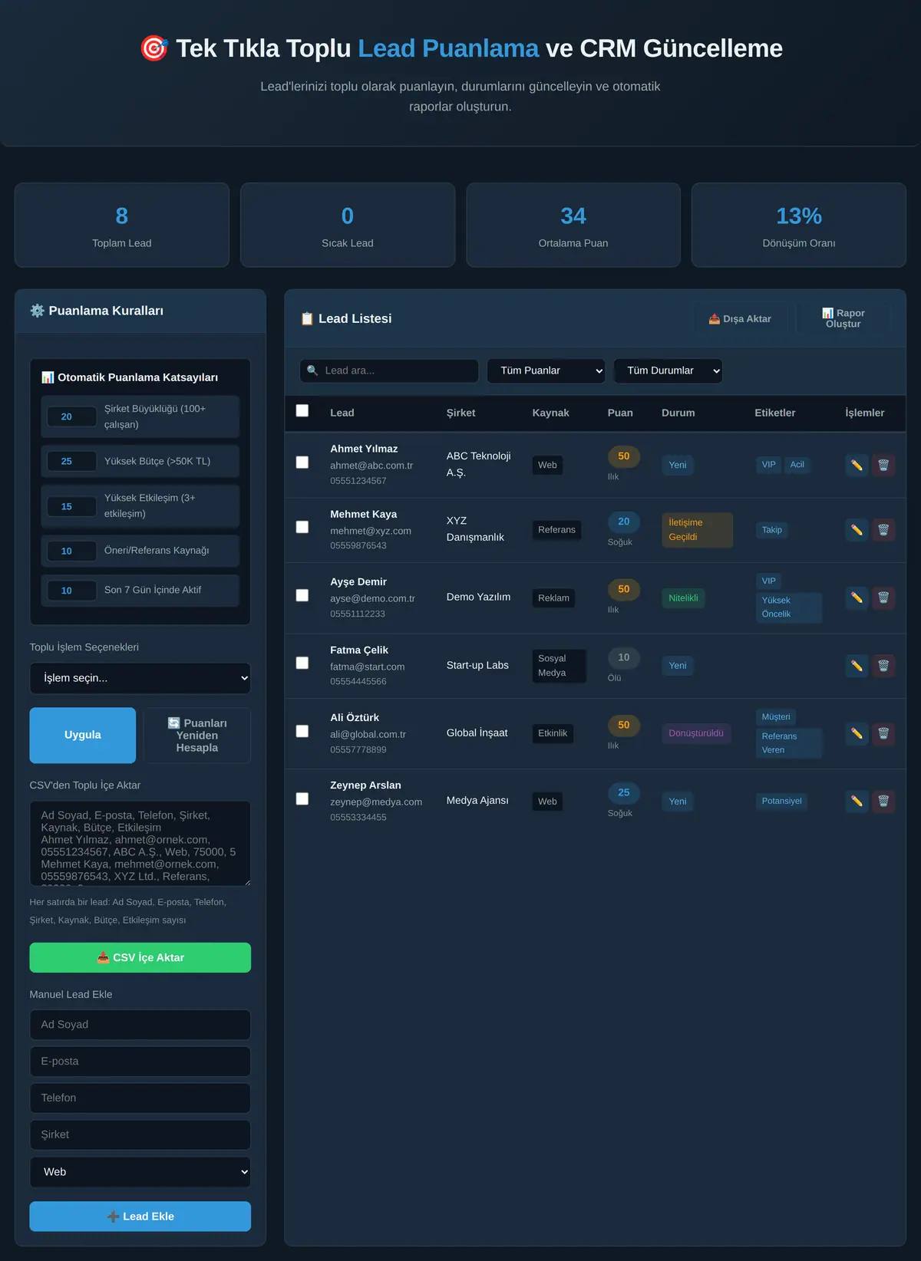Focus the E-posta input field
This screenshot has width=921, height=1261.
(140, 1062)
